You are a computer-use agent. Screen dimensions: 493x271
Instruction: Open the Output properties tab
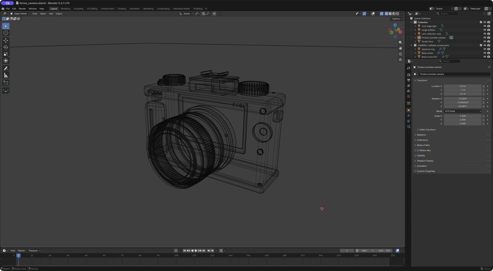pyautogui.click(x=409, y=80)
